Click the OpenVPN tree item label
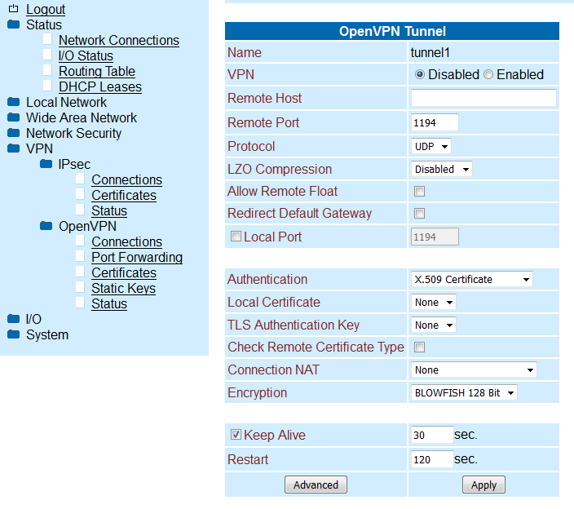The height and width of the screenshot is (509, 574). click(x=87, y=226)
